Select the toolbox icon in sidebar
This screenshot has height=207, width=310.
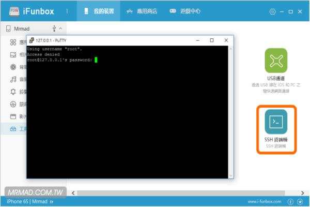pyautogui.click(x=13, y=129)
